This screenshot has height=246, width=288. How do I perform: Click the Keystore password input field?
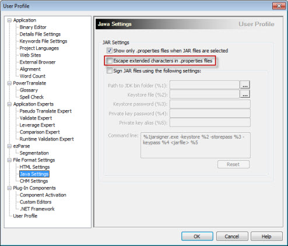(x=210, y=104)
